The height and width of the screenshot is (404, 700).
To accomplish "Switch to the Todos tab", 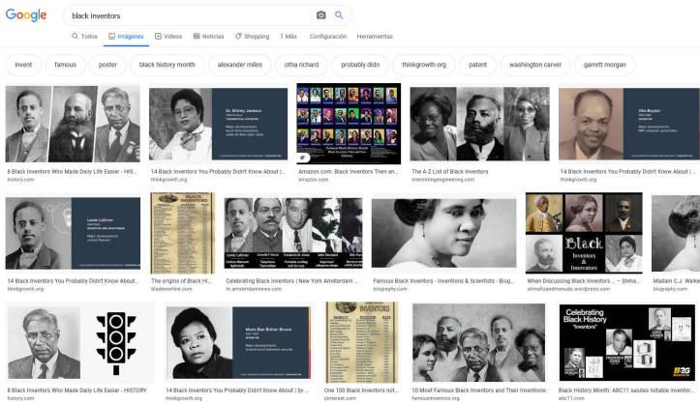I will 84,36.
